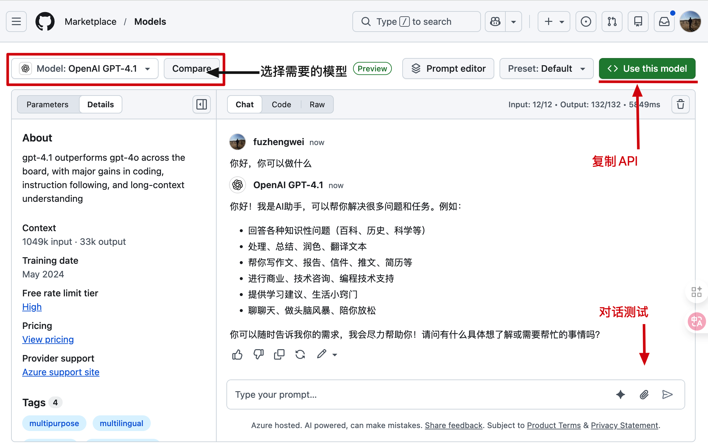Click the send prompt arrow icon
Screen dimensions: 708x446
tap(667, 395)
